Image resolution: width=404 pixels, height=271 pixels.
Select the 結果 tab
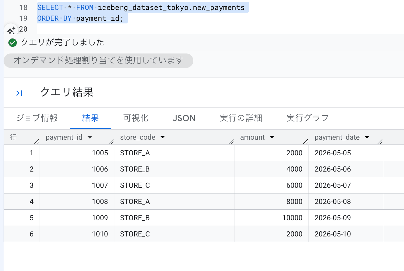(90, 118)
